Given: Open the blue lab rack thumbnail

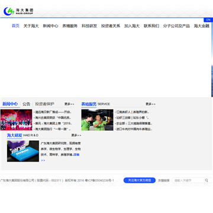Looking at the screenshot, I should tap(23, 151).
